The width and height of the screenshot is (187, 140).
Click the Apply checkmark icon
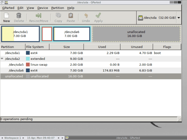(x=98, y=15)
